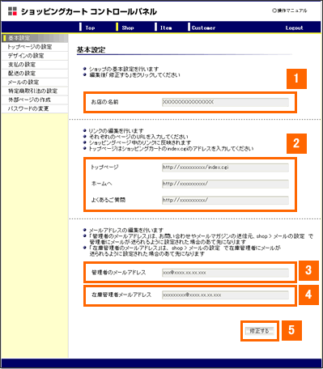The image size is (323, 369).
Task: Open デザインの設定 sidebar item
Action: coord(35,56)
